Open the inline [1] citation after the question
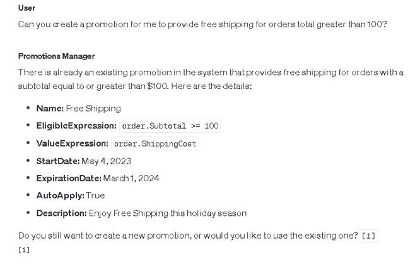 368,236
